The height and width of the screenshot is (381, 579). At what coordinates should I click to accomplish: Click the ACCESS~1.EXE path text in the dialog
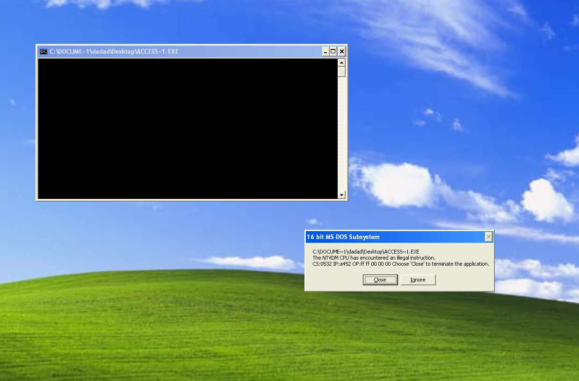pyautogui.click(x=366, y=252)
